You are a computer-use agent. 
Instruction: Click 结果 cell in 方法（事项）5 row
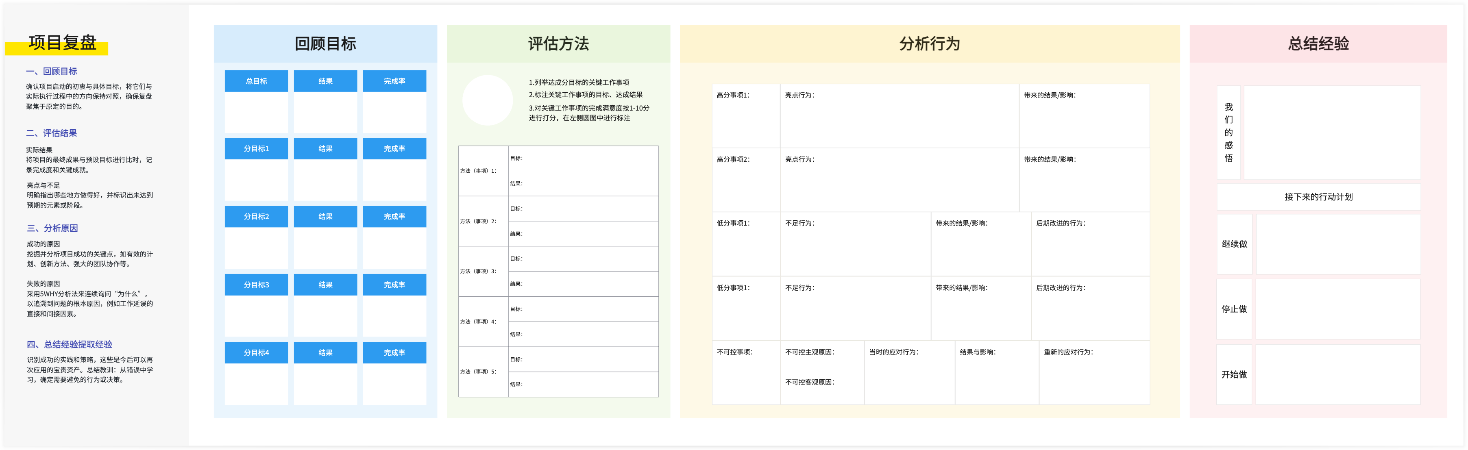tap(584, 385)
